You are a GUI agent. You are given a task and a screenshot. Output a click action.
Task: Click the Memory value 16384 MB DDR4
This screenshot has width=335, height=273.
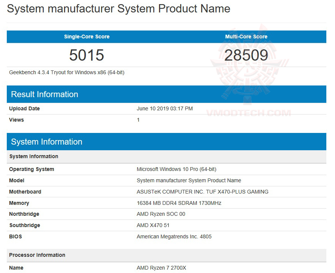(179, 203)
